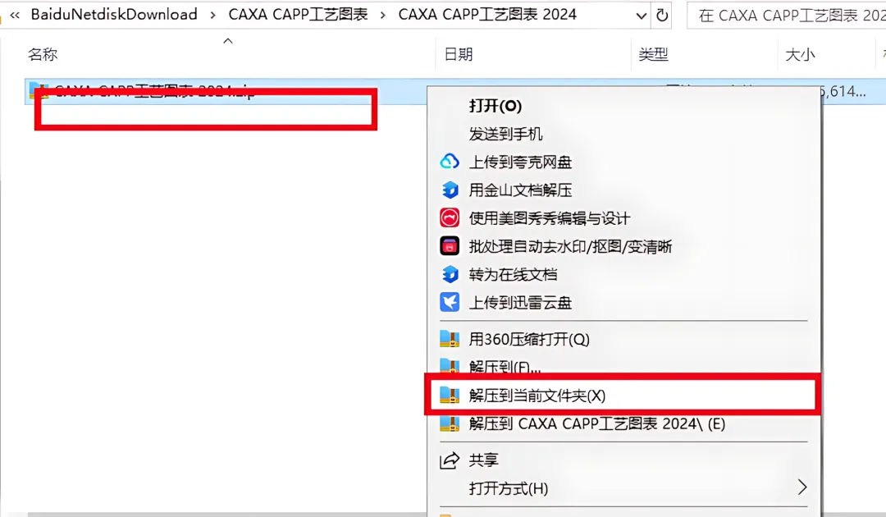The height and width of the screenshot is (517, 886).
Task: Expand the 打开方式(H) submenu arrow
Action: [802, 487]
